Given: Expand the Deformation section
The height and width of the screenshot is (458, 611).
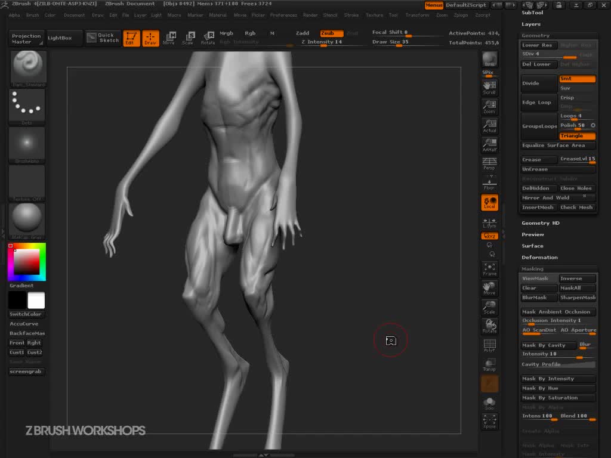Looking at the screenshot, I should (539, 258).
